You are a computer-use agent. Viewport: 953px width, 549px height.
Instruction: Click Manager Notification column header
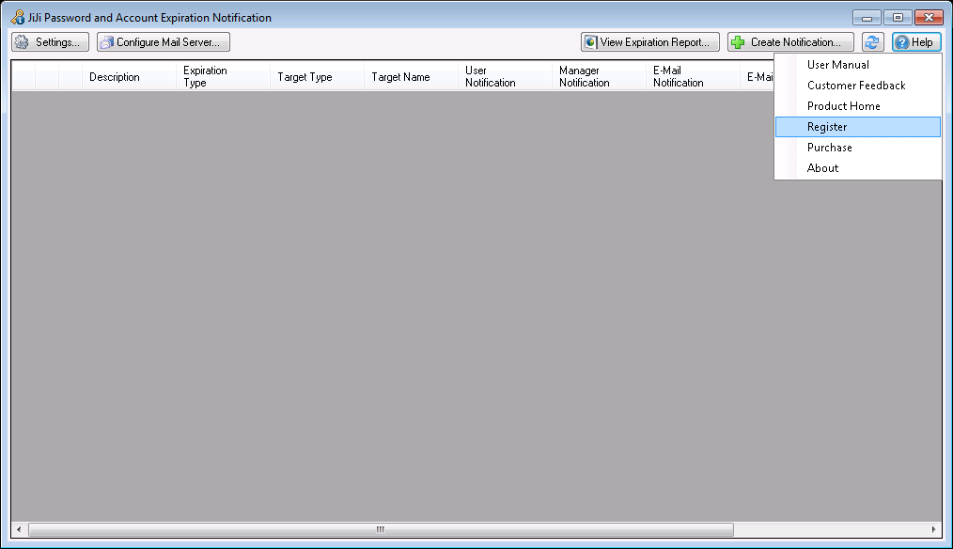pos(599,76)
